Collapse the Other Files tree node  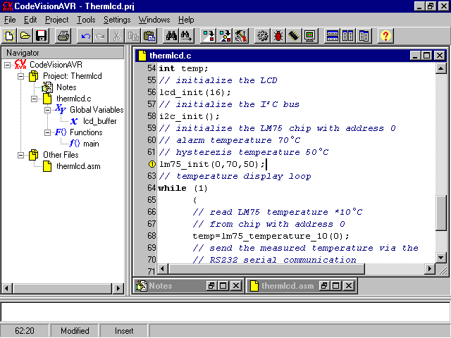20,155
